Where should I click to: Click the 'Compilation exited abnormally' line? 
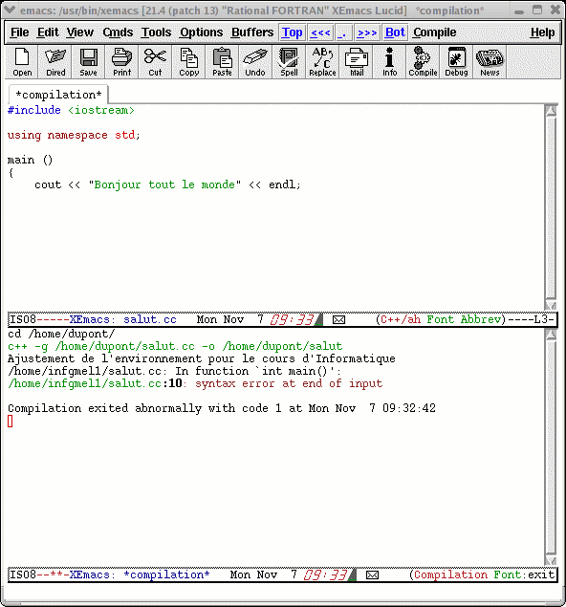(222, 408)
